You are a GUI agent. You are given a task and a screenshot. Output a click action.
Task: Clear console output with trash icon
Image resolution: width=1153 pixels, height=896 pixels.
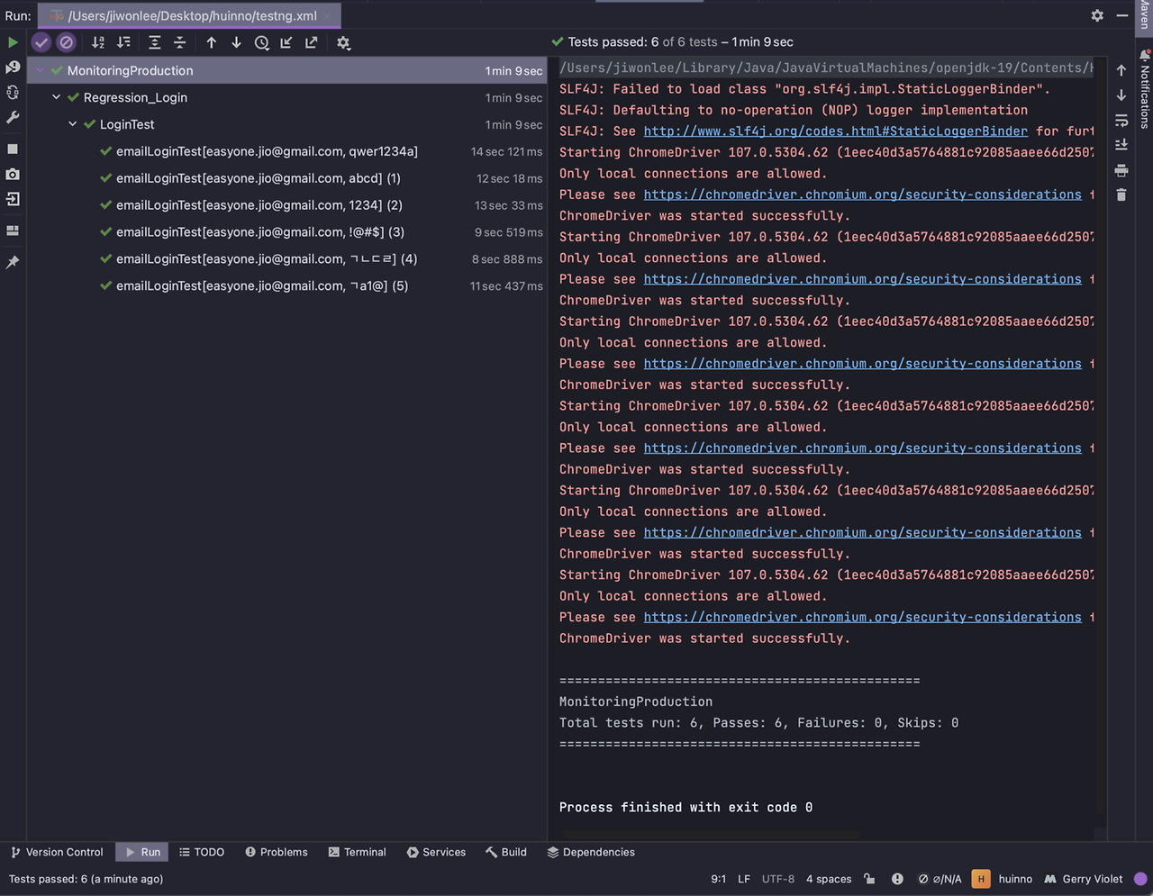pyautogui.click(x=1121, y=195)
